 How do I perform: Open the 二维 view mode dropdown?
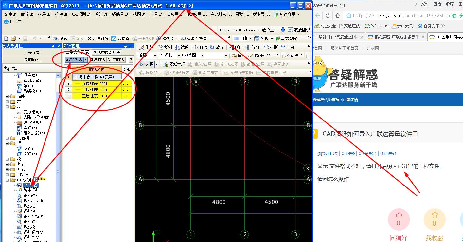(x=251, y=38)
